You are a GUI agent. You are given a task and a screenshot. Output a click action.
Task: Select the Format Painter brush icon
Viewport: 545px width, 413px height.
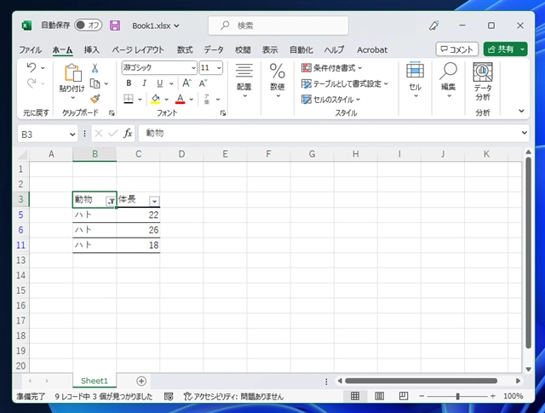95,99
